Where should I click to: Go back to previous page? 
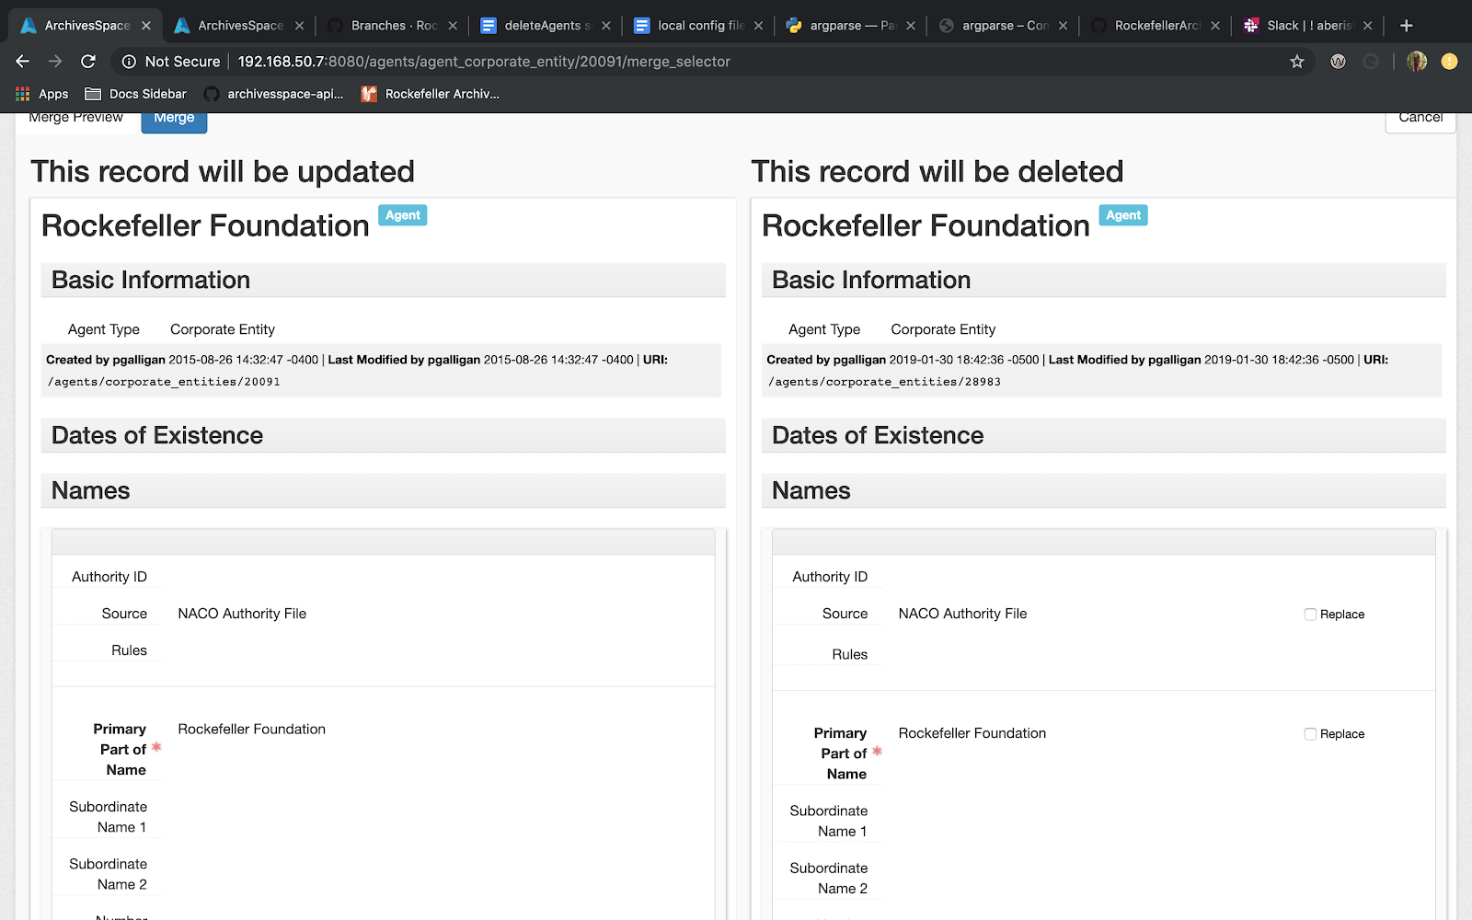[x=22, y=62]
